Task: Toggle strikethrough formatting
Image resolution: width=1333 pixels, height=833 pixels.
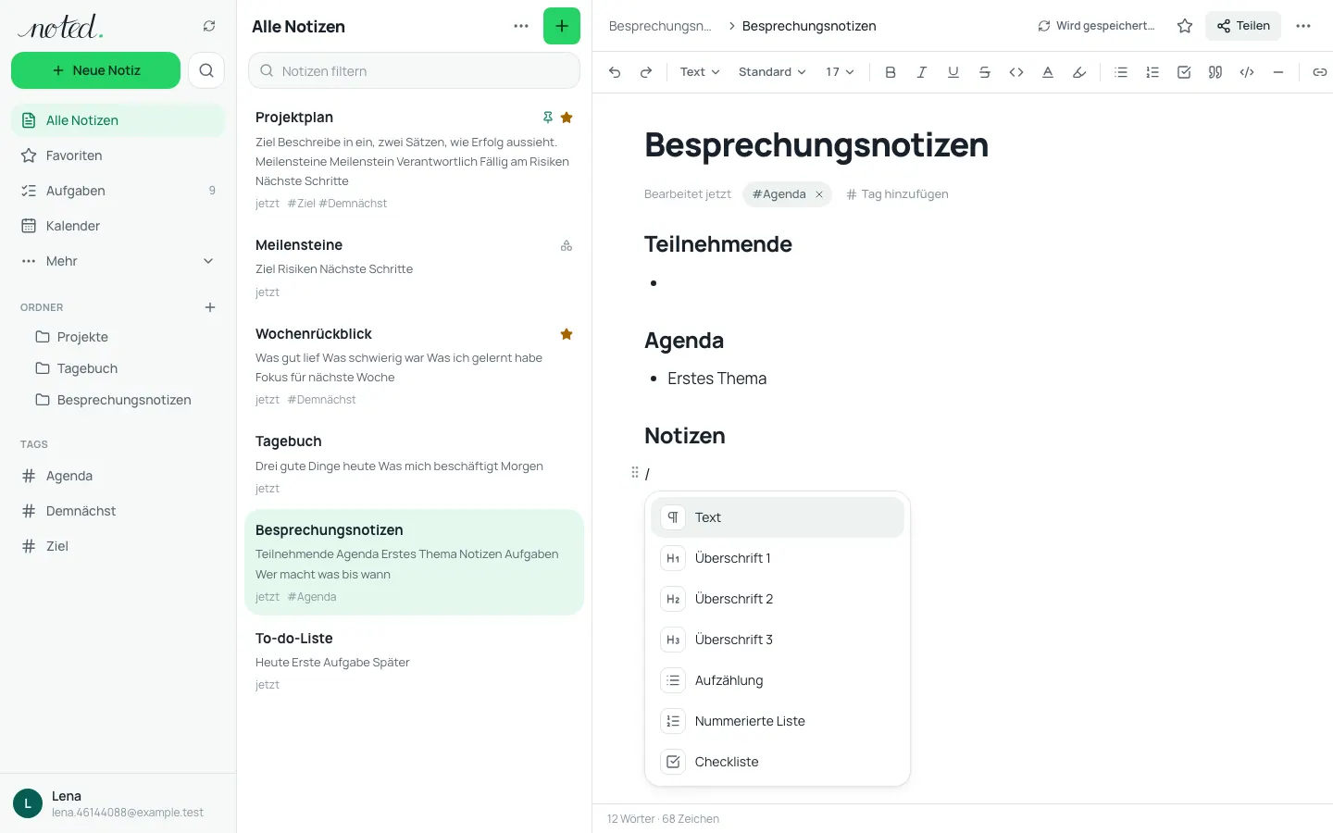Action: pyautogui.click(x=985, y=72)
